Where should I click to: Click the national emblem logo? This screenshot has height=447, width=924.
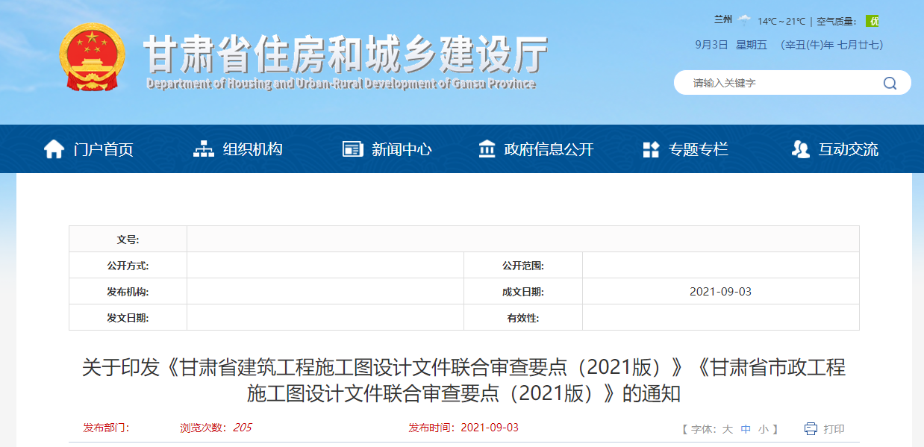point(93,57)
